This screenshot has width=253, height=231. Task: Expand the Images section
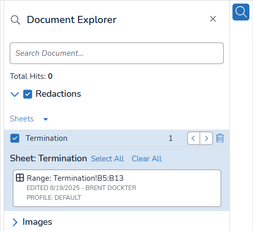tap(15, 222)
